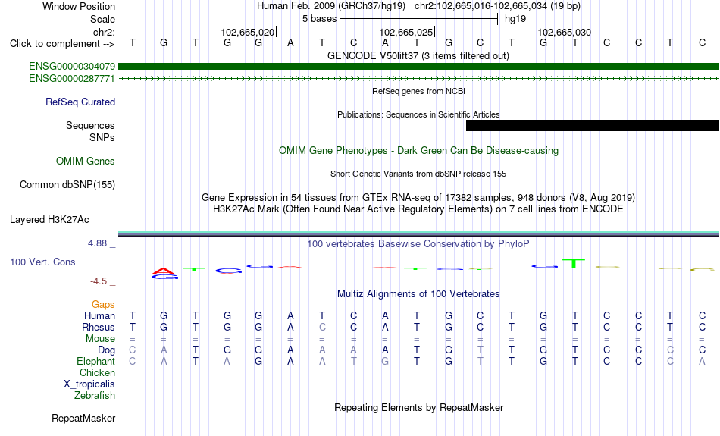Viewport: 720px width, 436px height.
Task: Click the Gaps label in Multiz alignment
Action: point(103,305)
